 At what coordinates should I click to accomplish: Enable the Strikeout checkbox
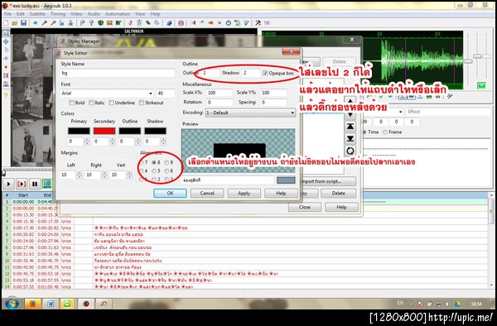(142, 103)
